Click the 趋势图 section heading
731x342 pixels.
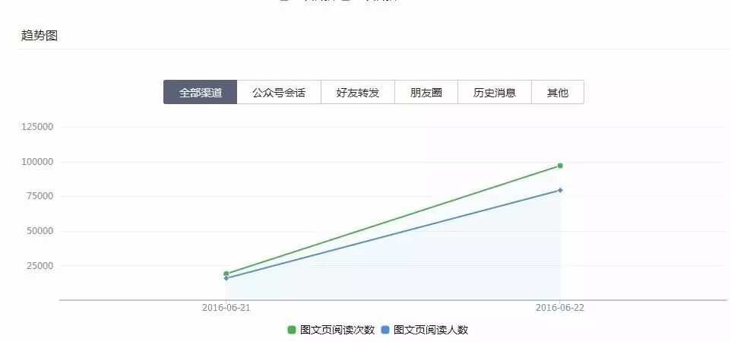tap(40, 36)
